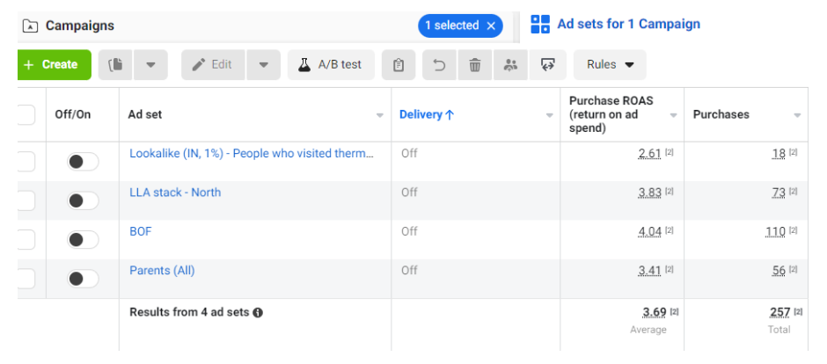
Task: Expand the dropdown arrow beside Duplicate
Action: coord(150,65)
